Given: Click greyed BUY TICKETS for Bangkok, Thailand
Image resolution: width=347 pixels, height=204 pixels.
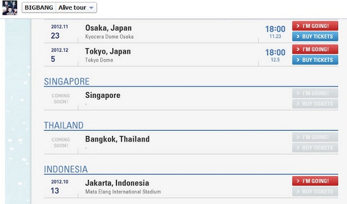Looking at the screenshot, I should pos(315,148).
